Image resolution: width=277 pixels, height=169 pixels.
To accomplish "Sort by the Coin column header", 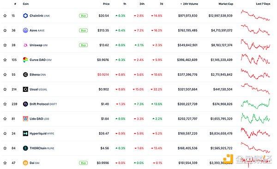I will pos(26,4).
